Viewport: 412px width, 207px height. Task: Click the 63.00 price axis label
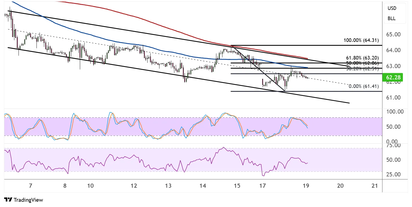(394, 66)
